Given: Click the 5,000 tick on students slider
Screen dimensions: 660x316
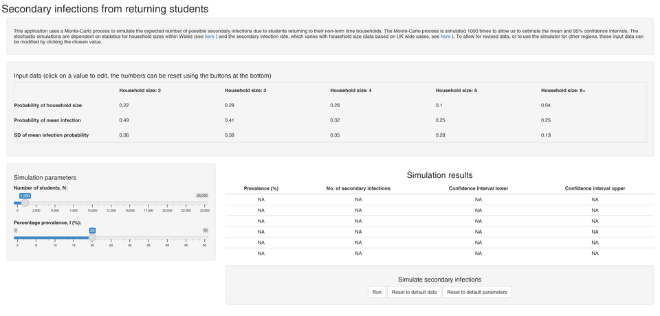Looking at the screenshot, I should point(55,210).
